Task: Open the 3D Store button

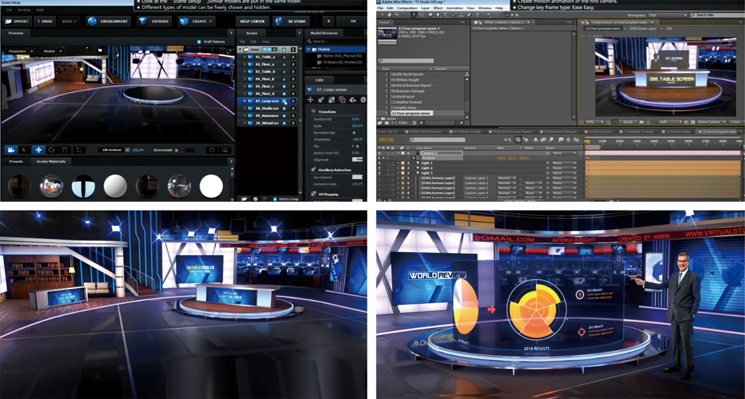Action: [x=291, y=21]
